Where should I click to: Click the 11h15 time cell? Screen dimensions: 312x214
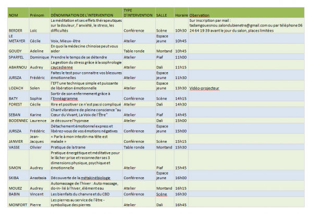[x=181, y=65]
